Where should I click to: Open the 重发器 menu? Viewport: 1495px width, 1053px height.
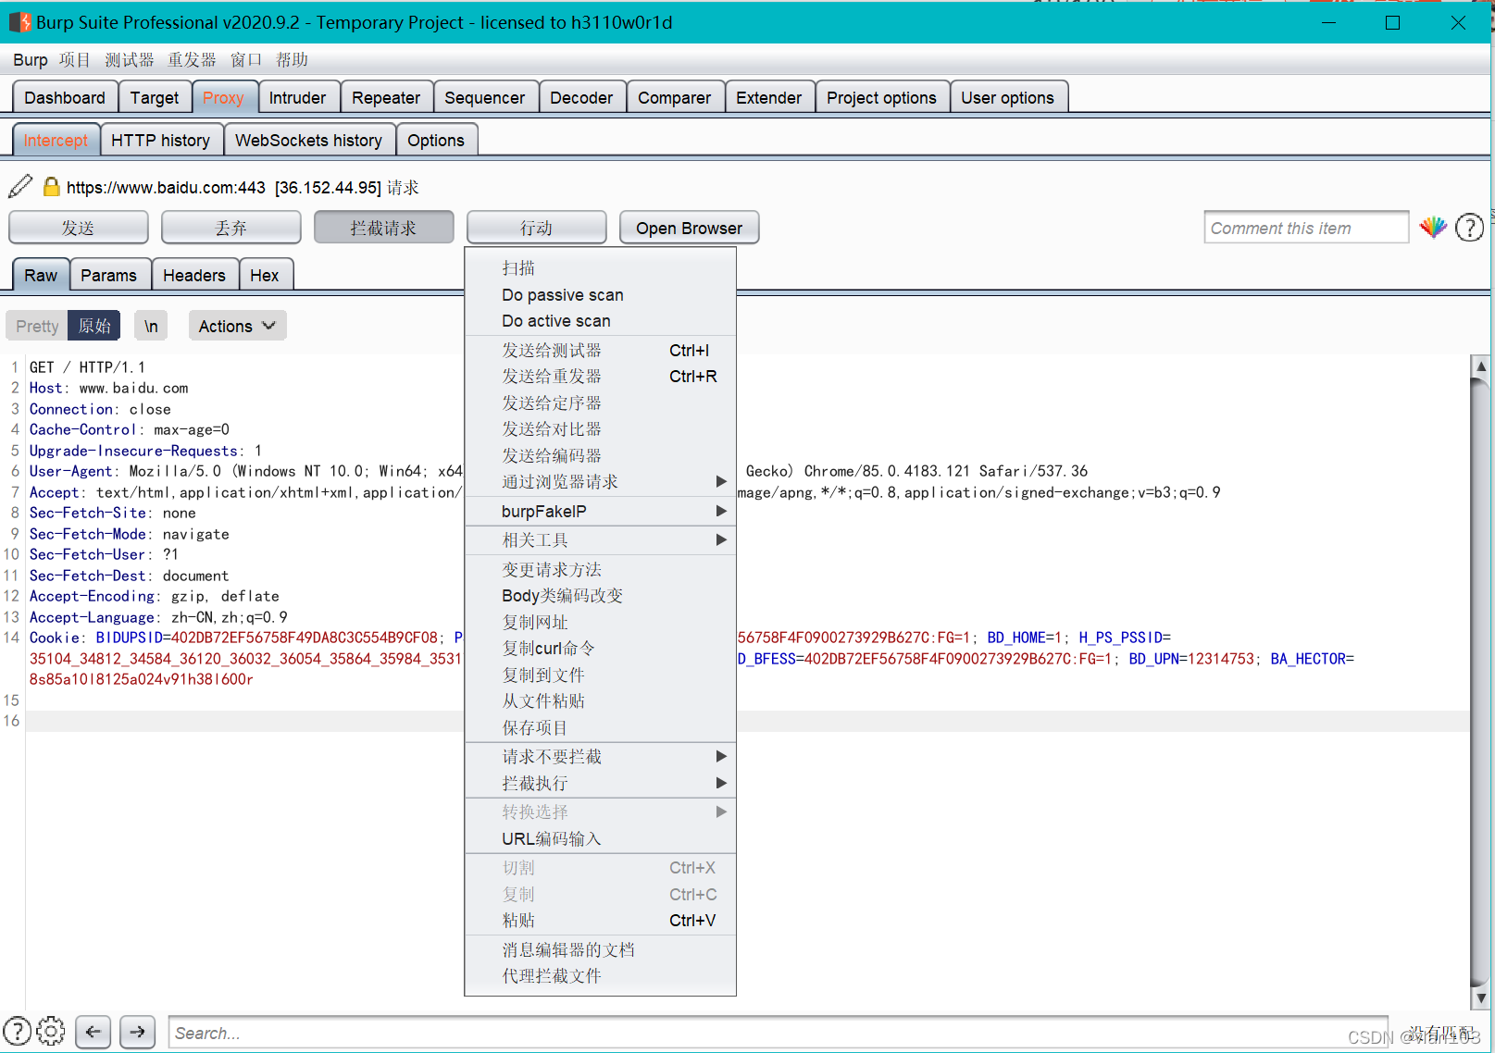(x=192, y=59)
